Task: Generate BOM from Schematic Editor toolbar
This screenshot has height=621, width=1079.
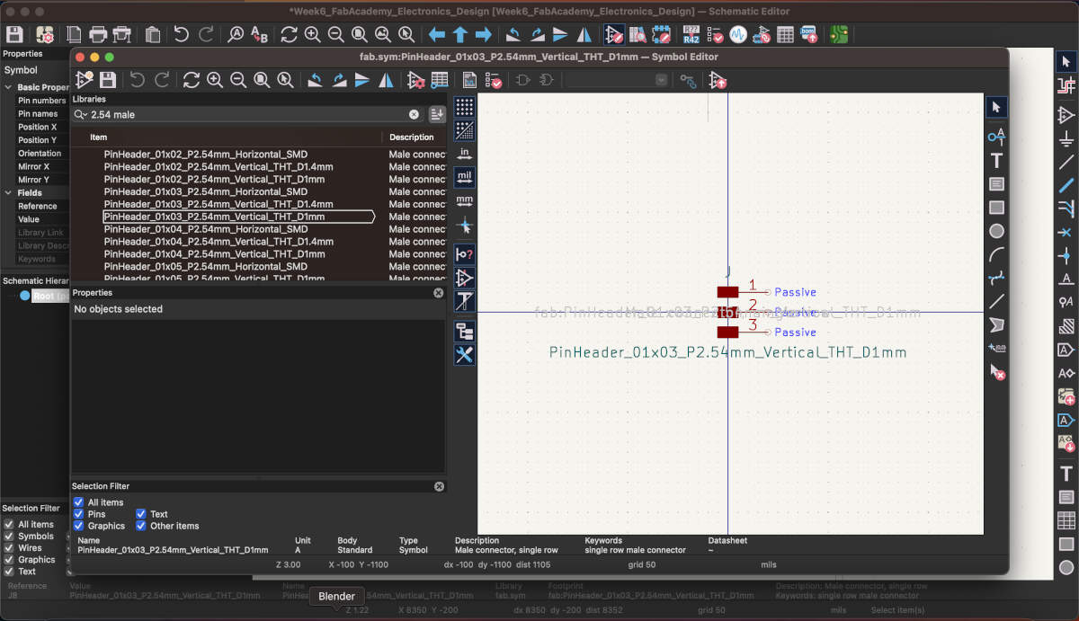Action: pos(808,35)
